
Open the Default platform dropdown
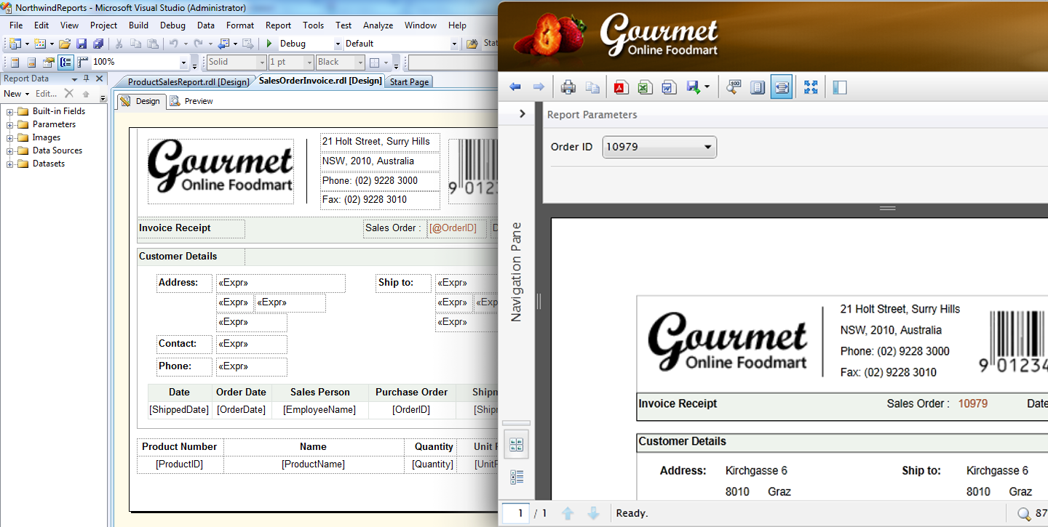tap(454, 44)
